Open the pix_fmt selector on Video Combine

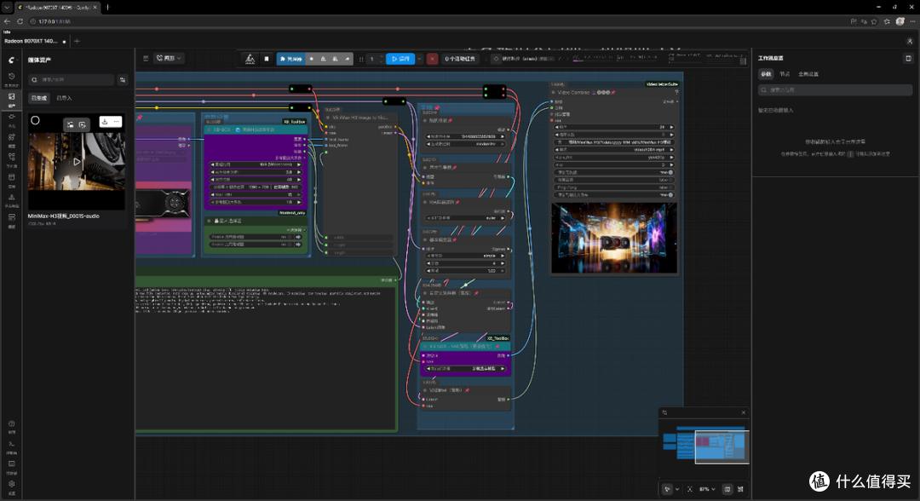coord(614,158)
